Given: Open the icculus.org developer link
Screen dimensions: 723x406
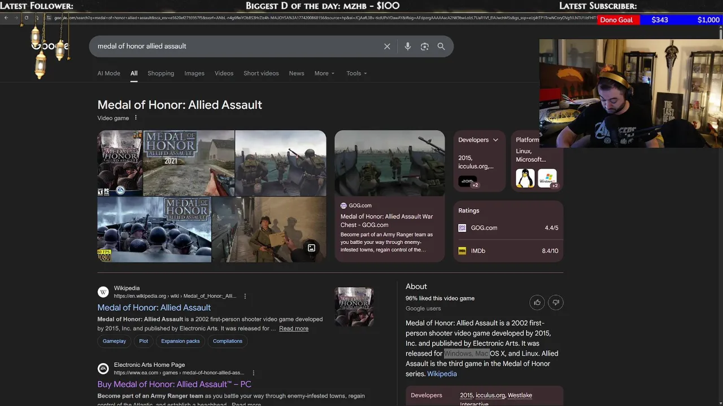Looking at the screenshot, I should pos(490,395).
